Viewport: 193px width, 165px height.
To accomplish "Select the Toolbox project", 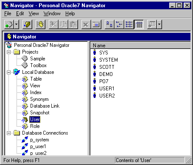I will (38, 65).
